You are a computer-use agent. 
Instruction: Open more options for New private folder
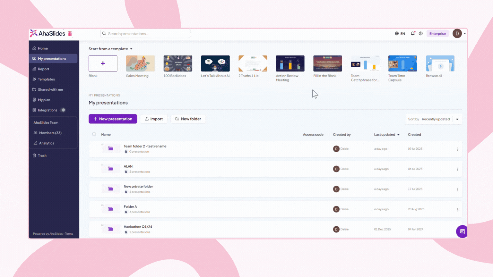[457, 189]
